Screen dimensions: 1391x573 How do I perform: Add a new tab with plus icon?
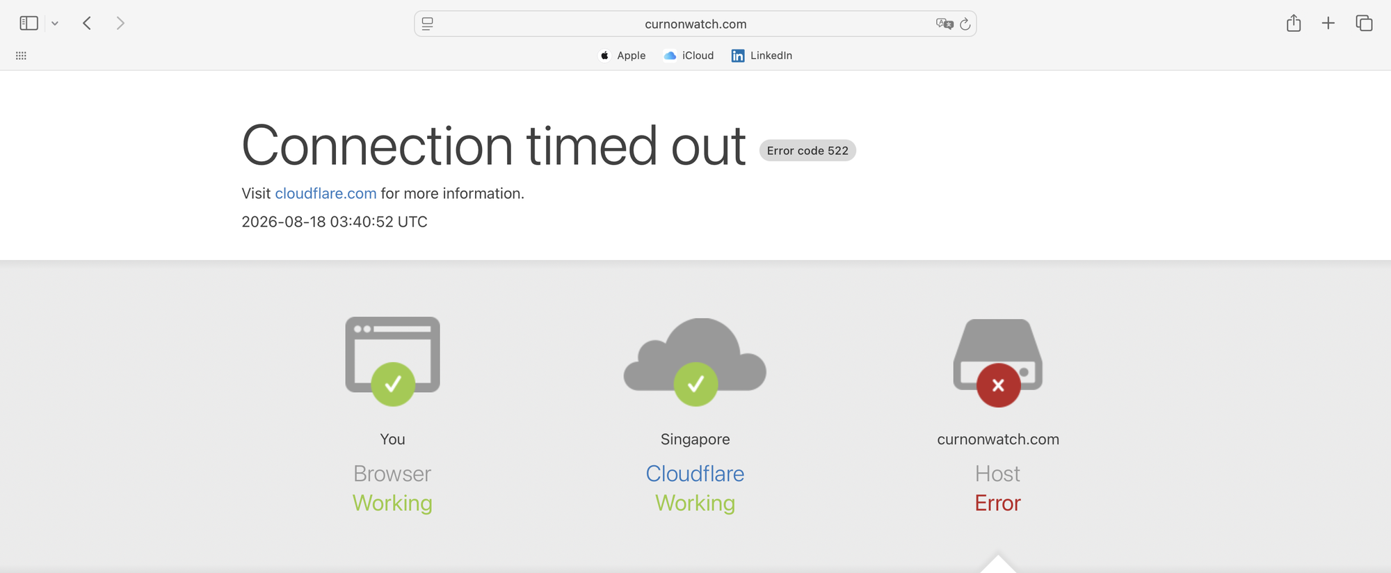pos(1328,23)
